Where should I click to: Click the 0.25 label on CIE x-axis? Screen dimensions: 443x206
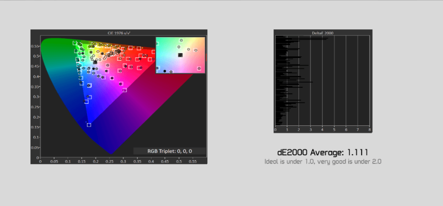point(109,161)
